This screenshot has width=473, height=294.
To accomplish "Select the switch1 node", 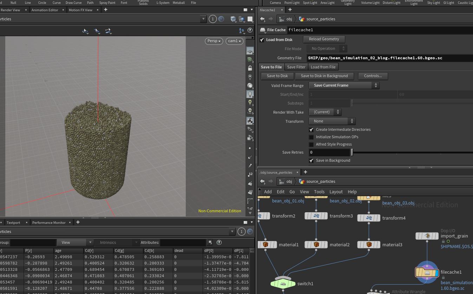I will click(x=283, y=283).
